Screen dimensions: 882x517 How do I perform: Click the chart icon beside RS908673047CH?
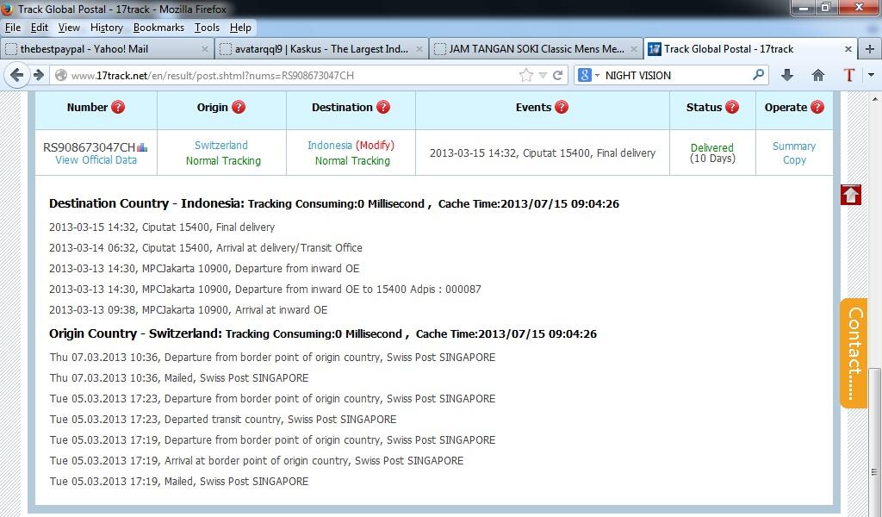(x=142, y=147)
